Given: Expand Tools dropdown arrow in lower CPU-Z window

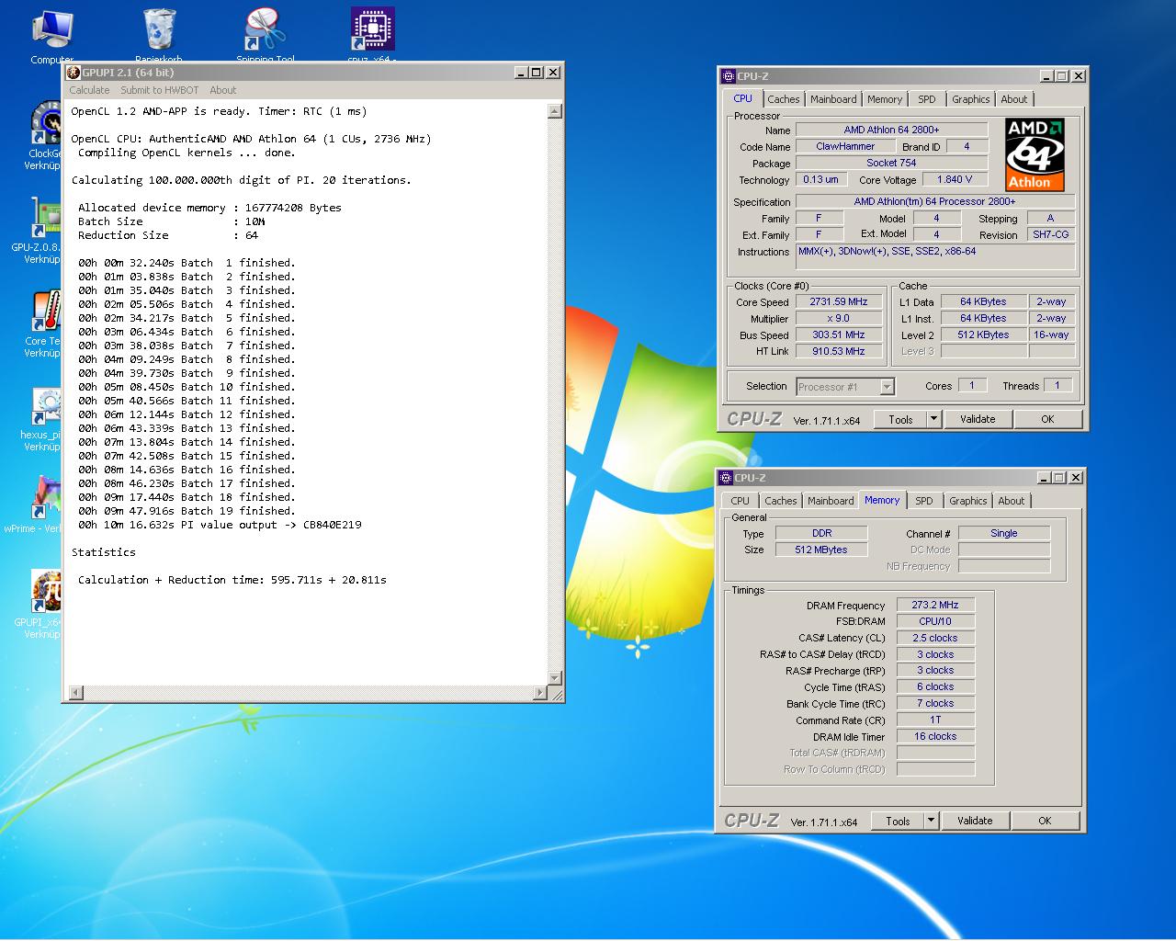Looking at the screenshot, I should pyautogui.click(x=931, y=821).
